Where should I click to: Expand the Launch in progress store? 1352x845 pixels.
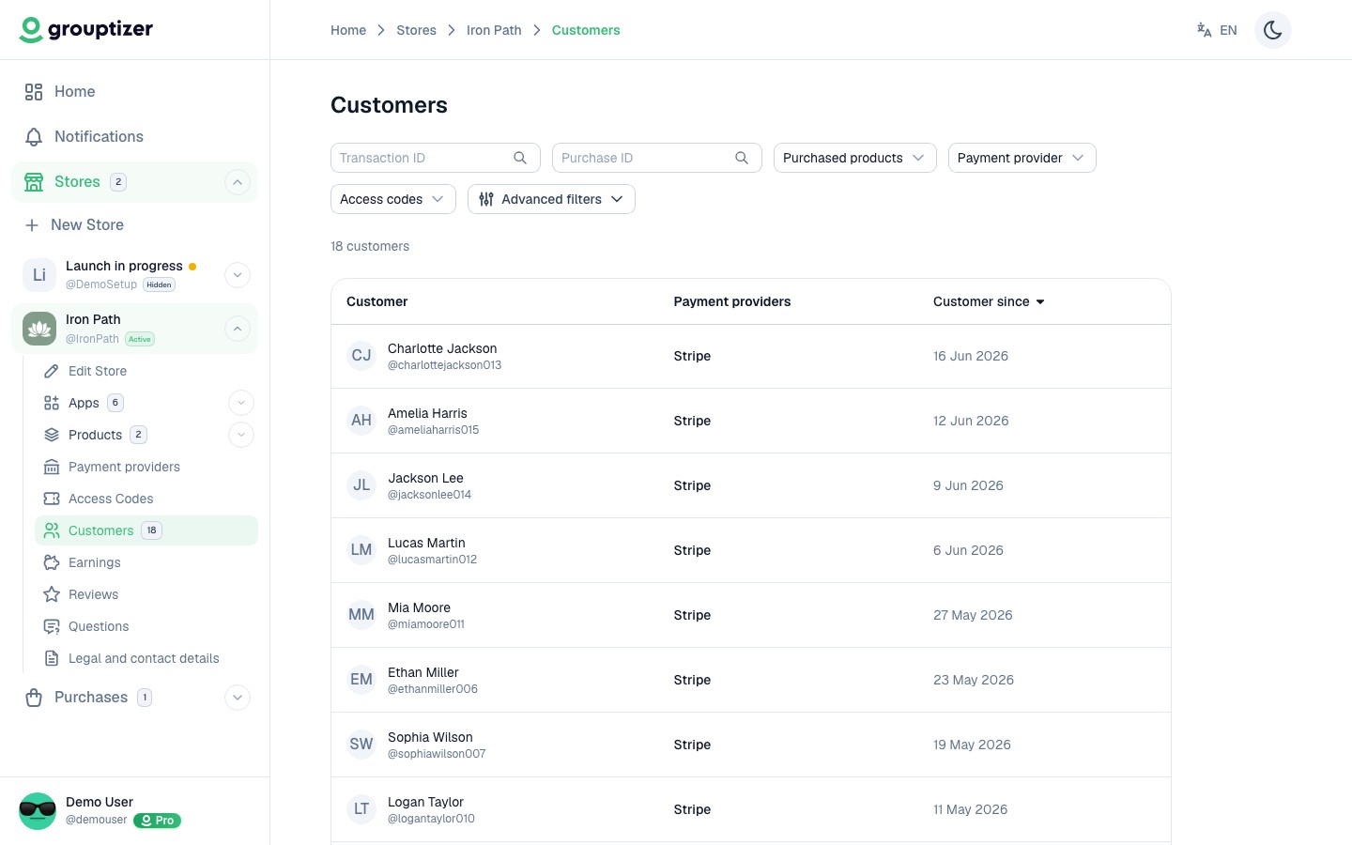click(238, 275)
